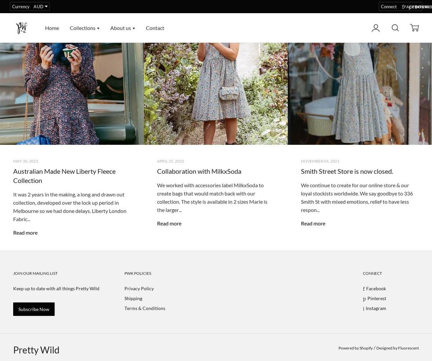
Task: Read more about MilkxSoda collaboration
Action: (169, 224)
